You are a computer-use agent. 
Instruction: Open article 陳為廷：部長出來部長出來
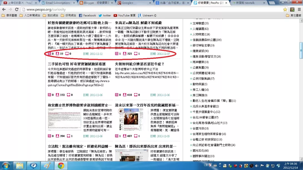pyautogui.click(x=145, y=146)
